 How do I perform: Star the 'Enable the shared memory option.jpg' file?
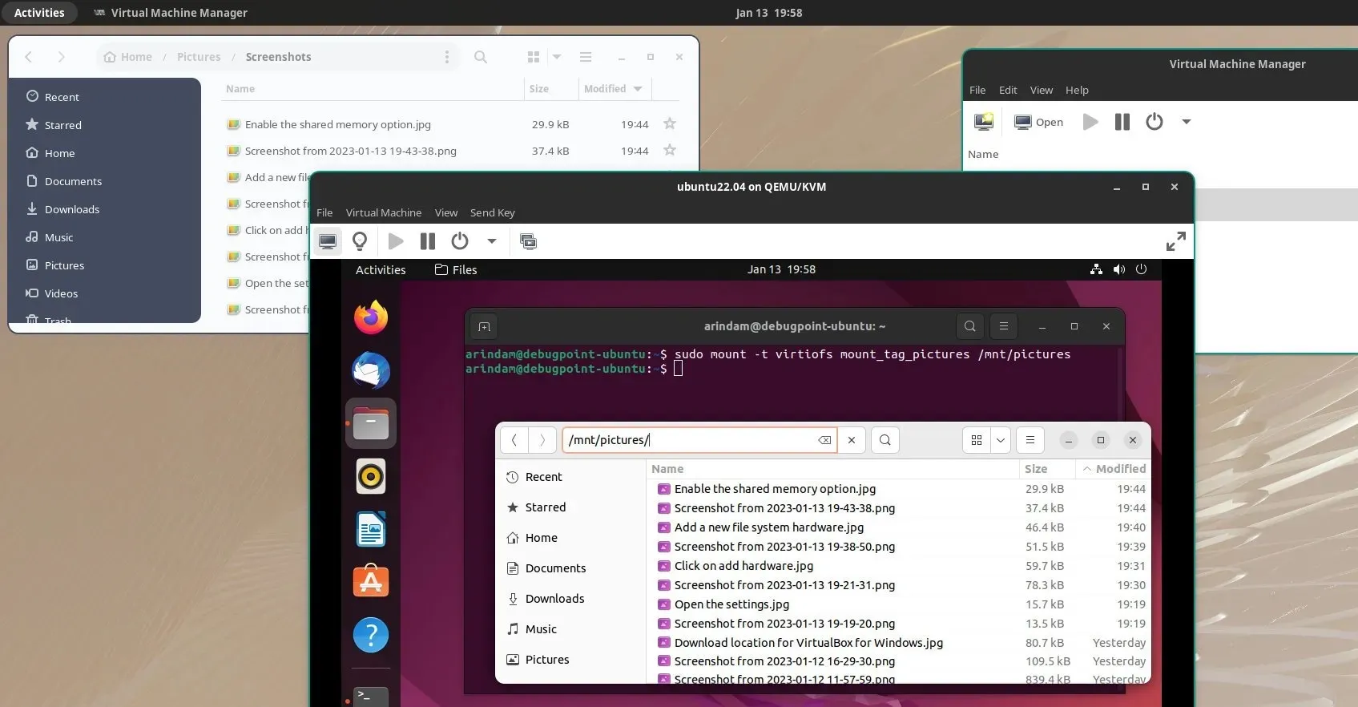click(670, 124)
